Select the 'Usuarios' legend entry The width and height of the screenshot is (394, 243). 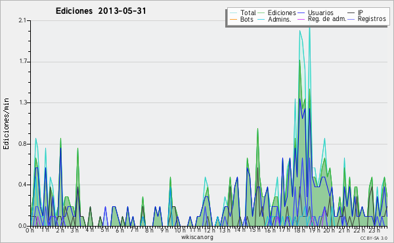pos(320,12)
